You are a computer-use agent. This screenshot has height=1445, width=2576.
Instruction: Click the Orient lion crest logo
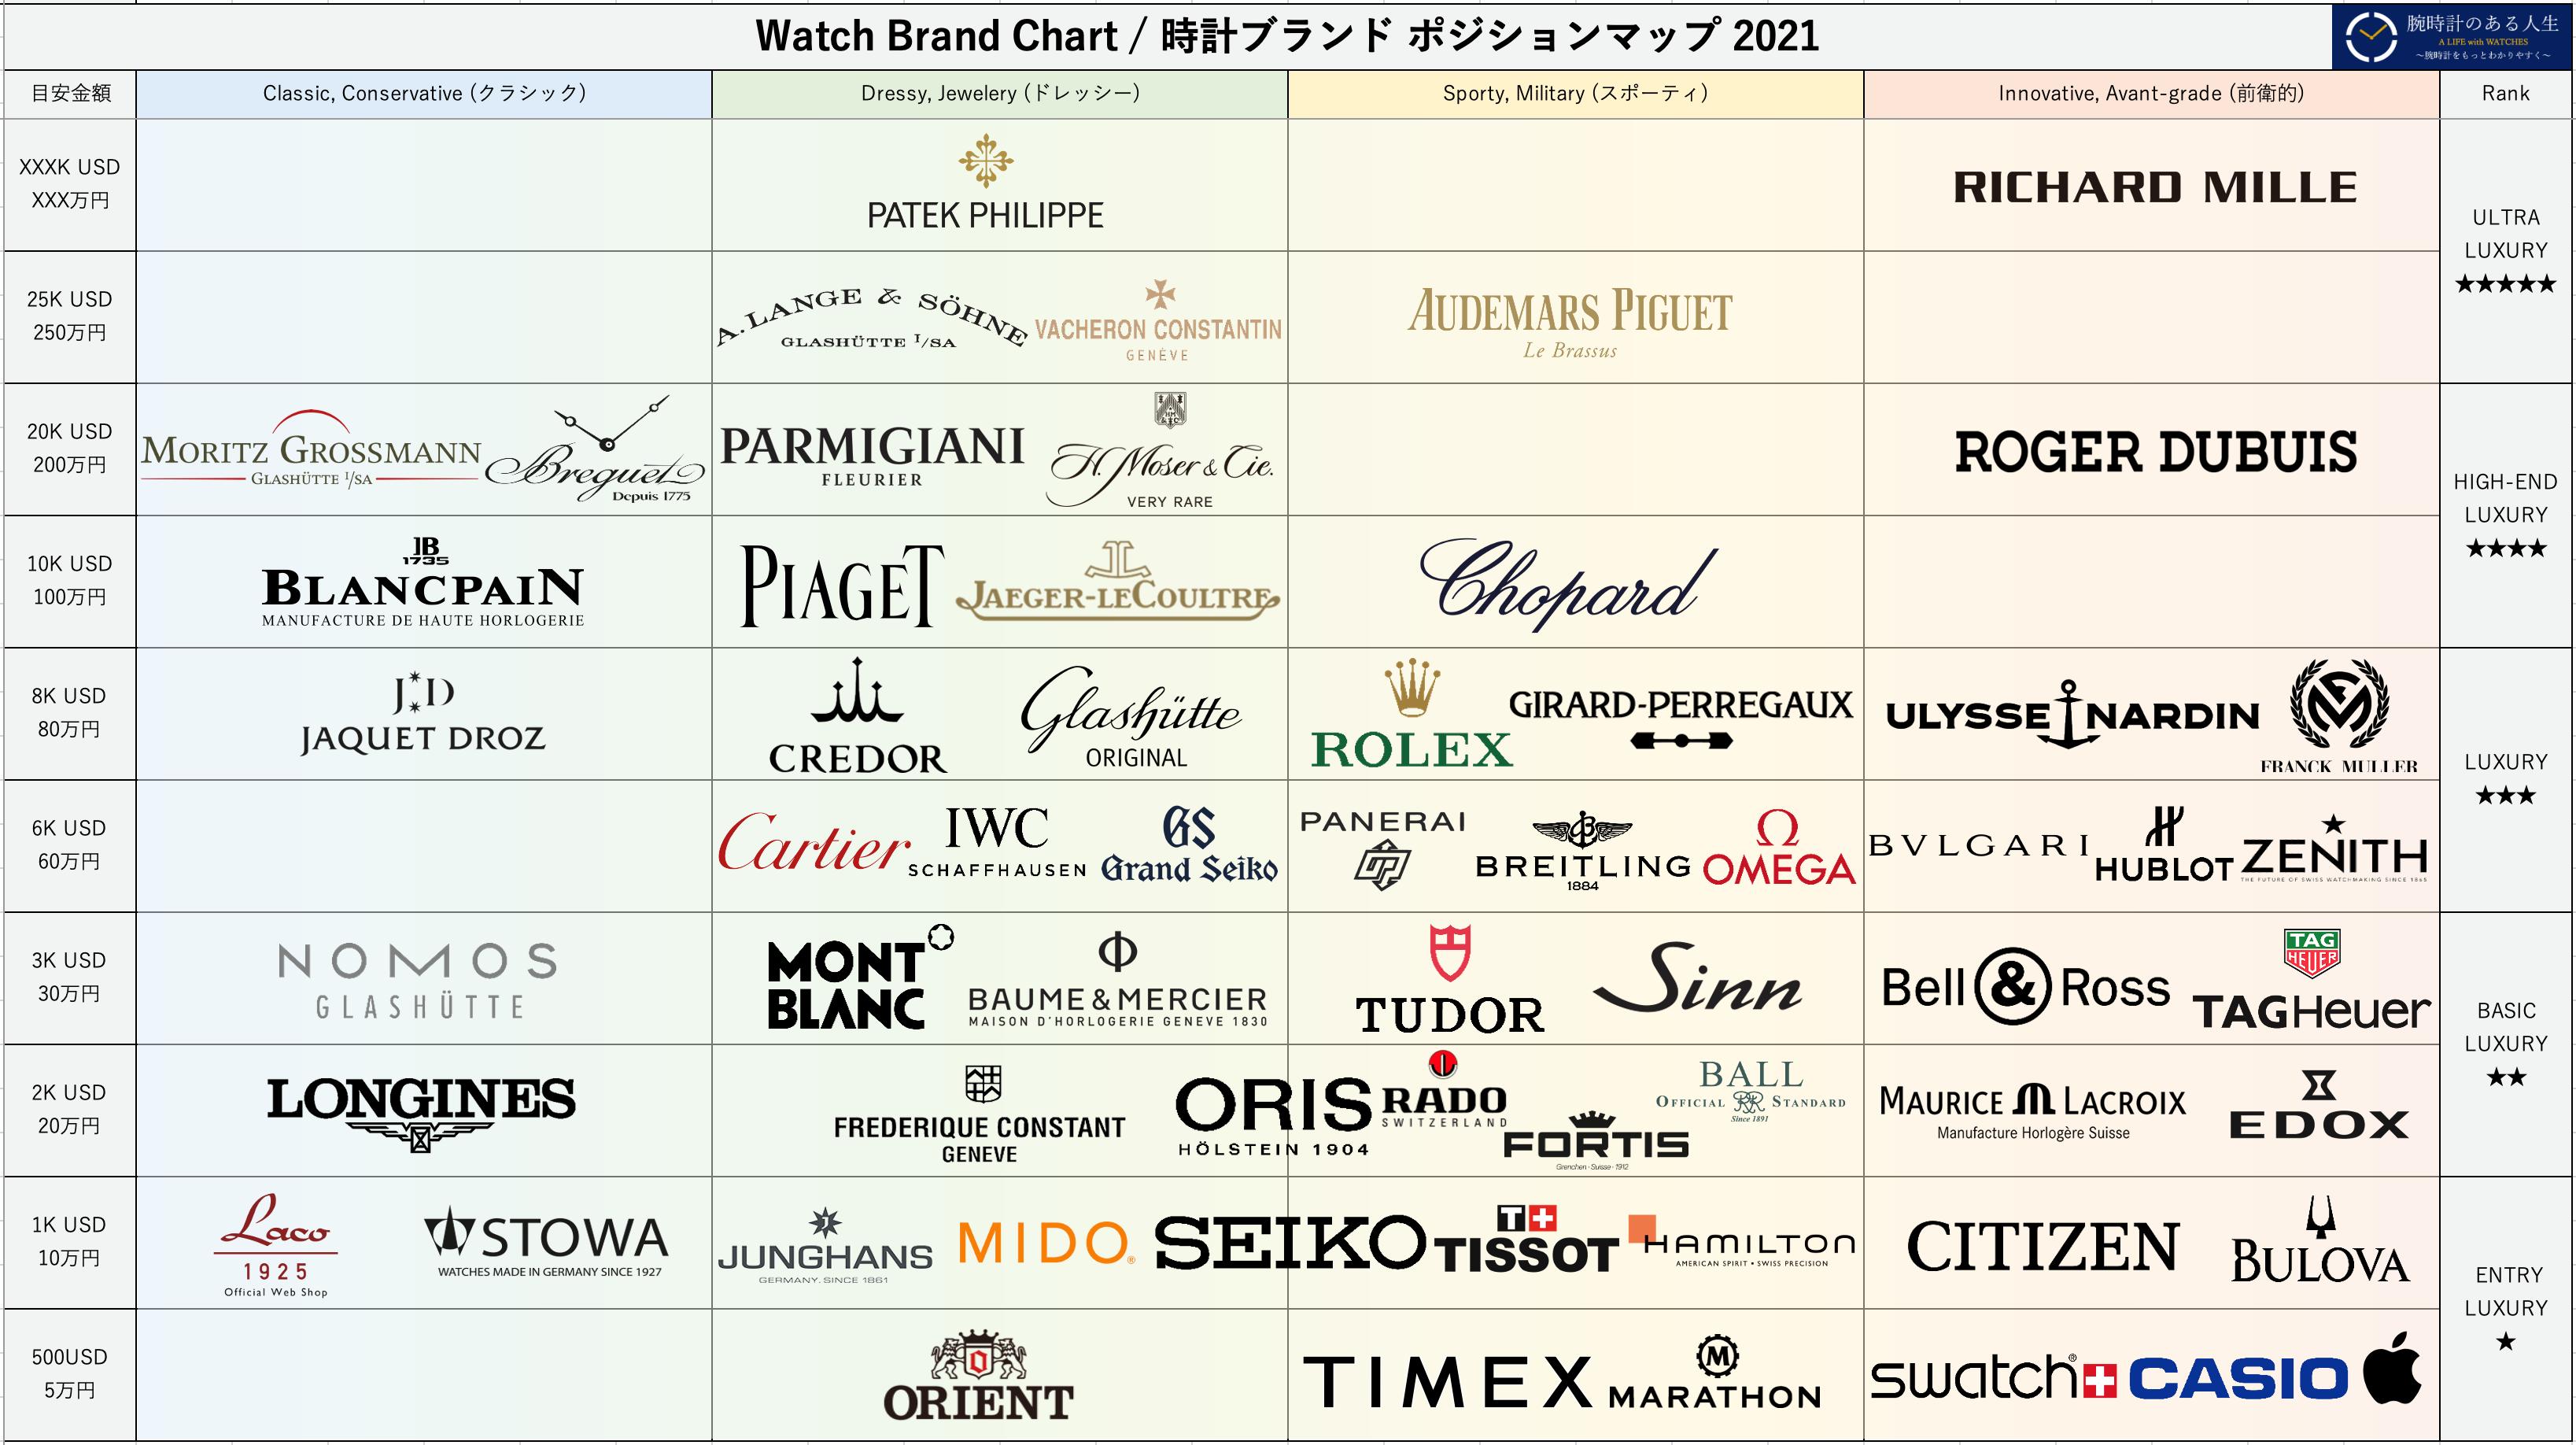[978, 1356]
